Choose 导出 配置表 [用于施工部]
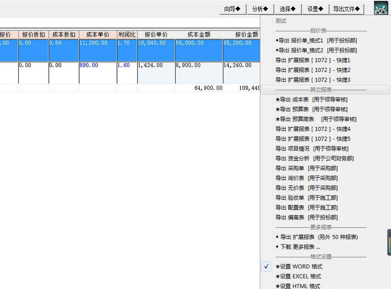The width and height of the screenshot is (391, 289). (307, 208)
